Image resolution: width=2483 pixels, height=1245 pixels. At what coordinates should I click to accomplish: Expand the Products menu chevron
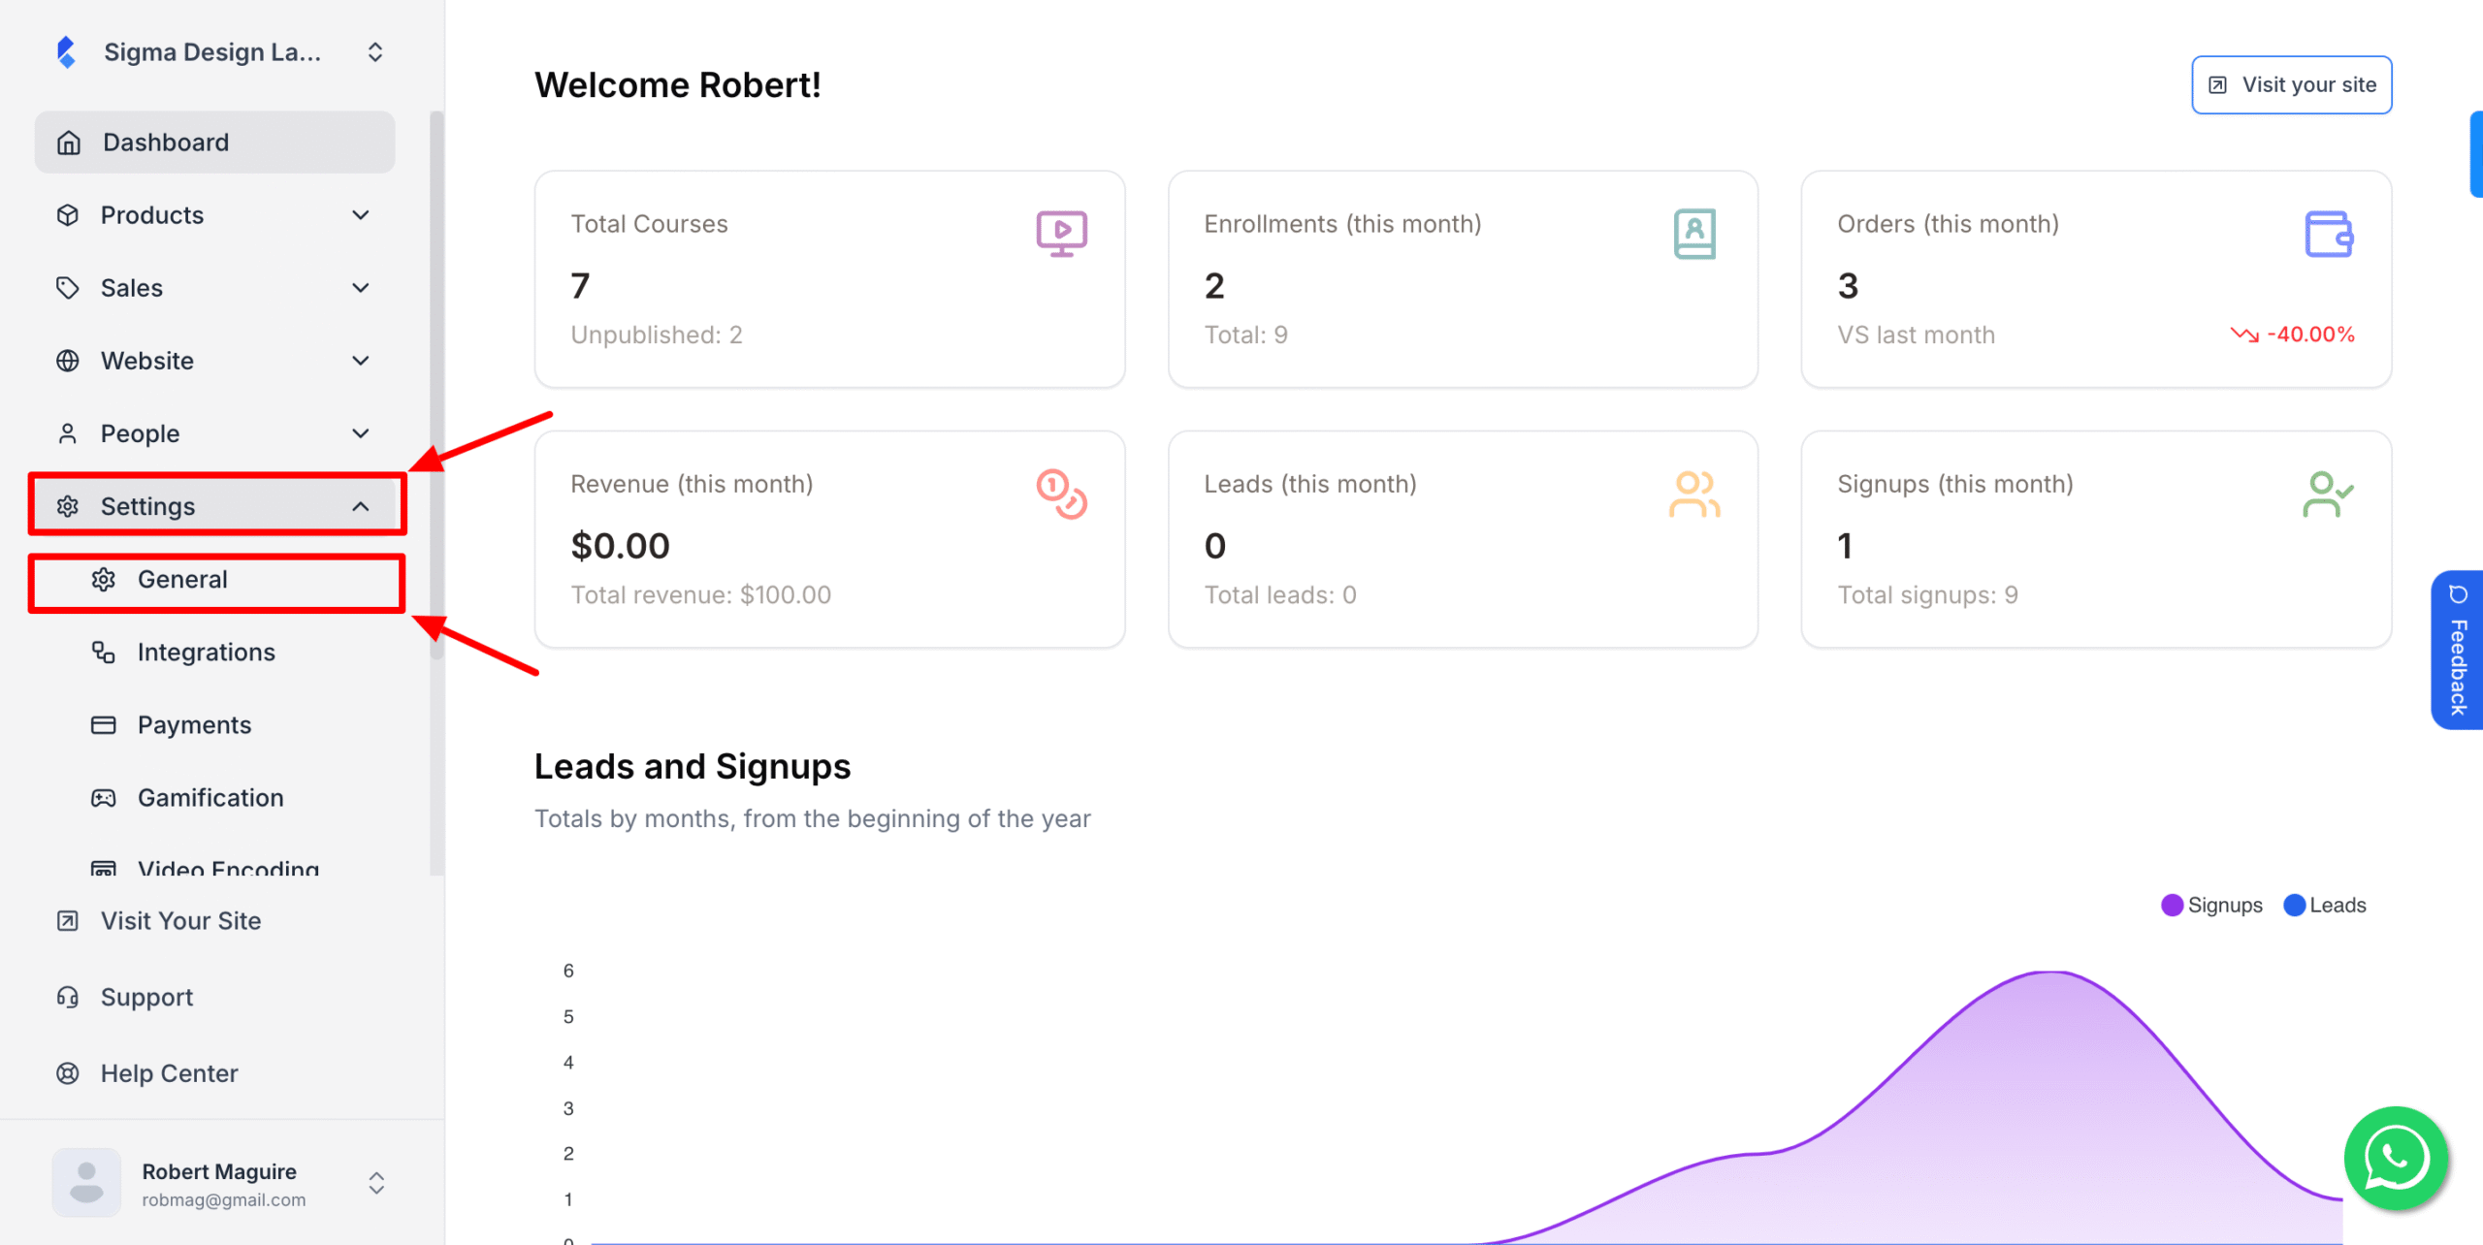coord(361,215)
